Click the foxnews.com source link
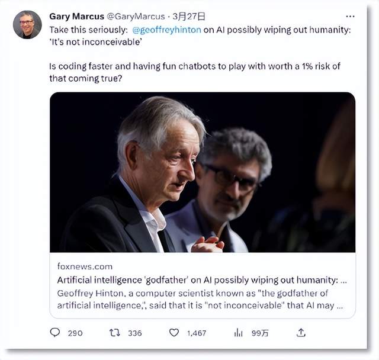The width and height of the screenshot is (379, 360). coord(85,266)
